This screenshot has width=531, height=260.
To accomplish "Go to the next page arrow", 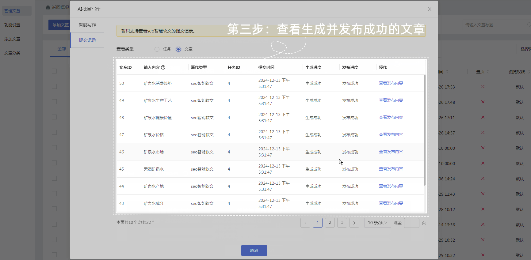I will click(x=354, y=223).
